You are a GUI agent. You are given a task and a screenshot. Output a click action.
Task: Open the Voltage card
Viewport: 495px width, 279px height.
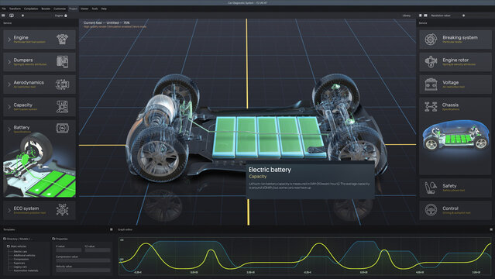click(455, 84)
